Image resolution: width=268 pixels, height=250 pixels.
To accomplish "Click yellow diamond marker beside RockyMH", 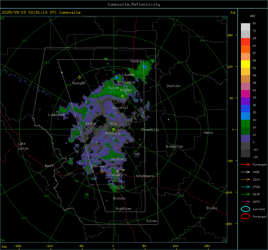I will click(x=80, y=78).
